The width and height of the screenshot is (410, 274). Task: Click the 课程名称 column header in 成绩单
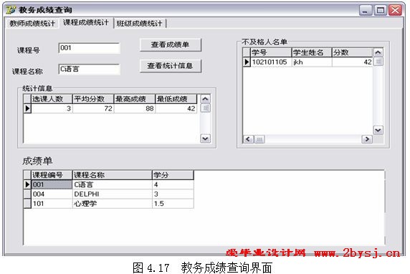click(112, 175)
